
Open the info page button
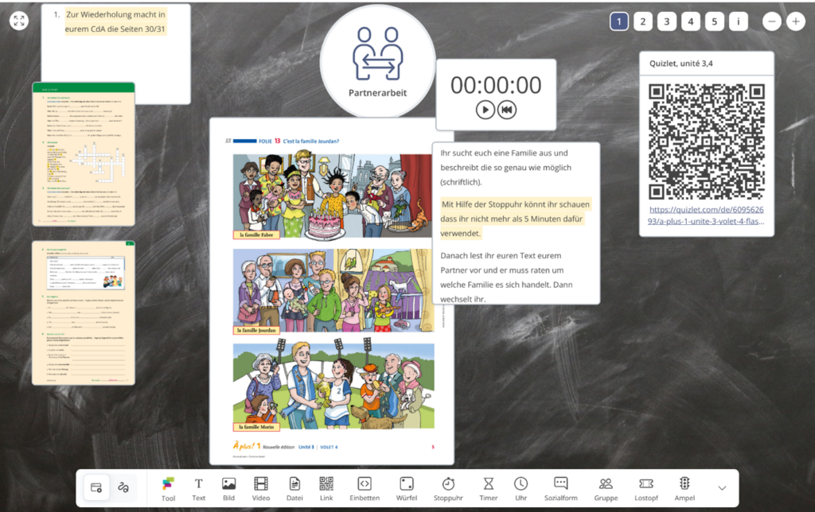click(x=739, y=21)
